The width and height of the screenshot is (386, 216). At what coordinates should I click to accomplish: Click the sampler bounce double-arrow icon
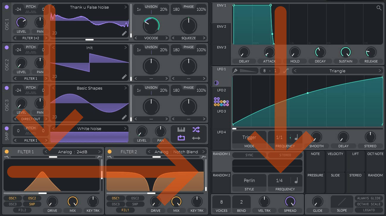click(196, 138)
